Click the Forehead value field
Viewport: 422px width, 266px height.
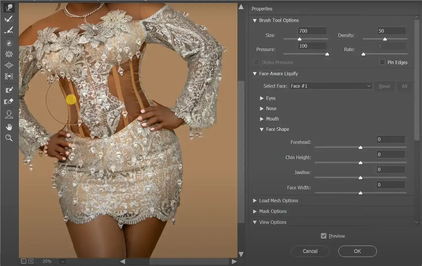[391, 139]
